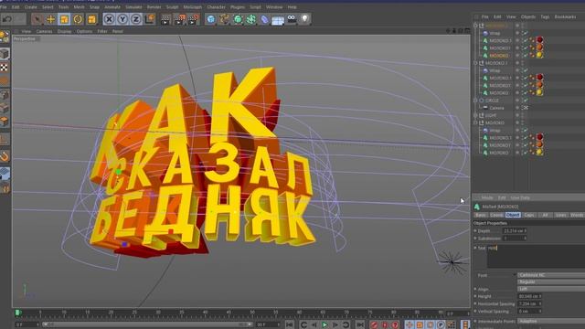The image size is (585, 329).
Task: Open the font family dropdown
Action: pyautogui.click(x=551, y=275)
